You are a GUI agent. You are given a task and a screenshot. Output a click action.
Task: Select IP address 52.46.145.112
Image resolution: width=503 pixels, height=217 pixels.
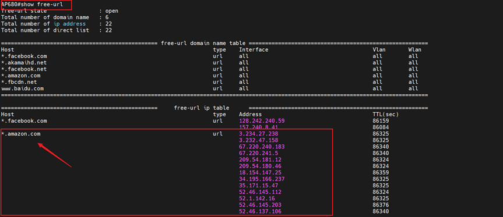260,192
